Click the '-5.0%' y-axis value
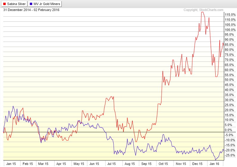Viewport: 237px width, 167px height. [229, 135]
